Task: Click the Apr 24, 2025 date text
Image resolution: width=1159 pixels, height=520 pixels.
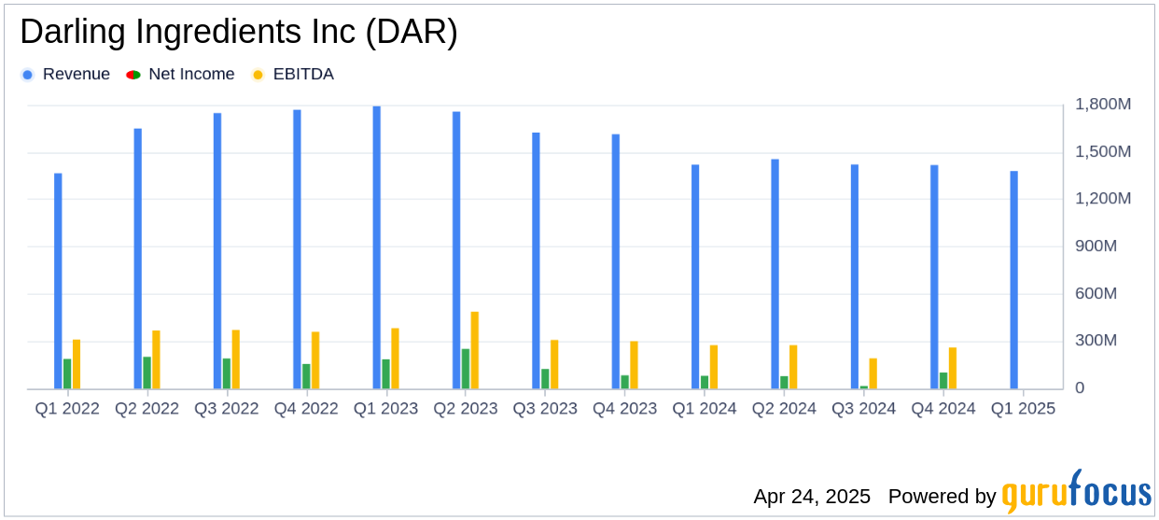Action: coord(812,497)
